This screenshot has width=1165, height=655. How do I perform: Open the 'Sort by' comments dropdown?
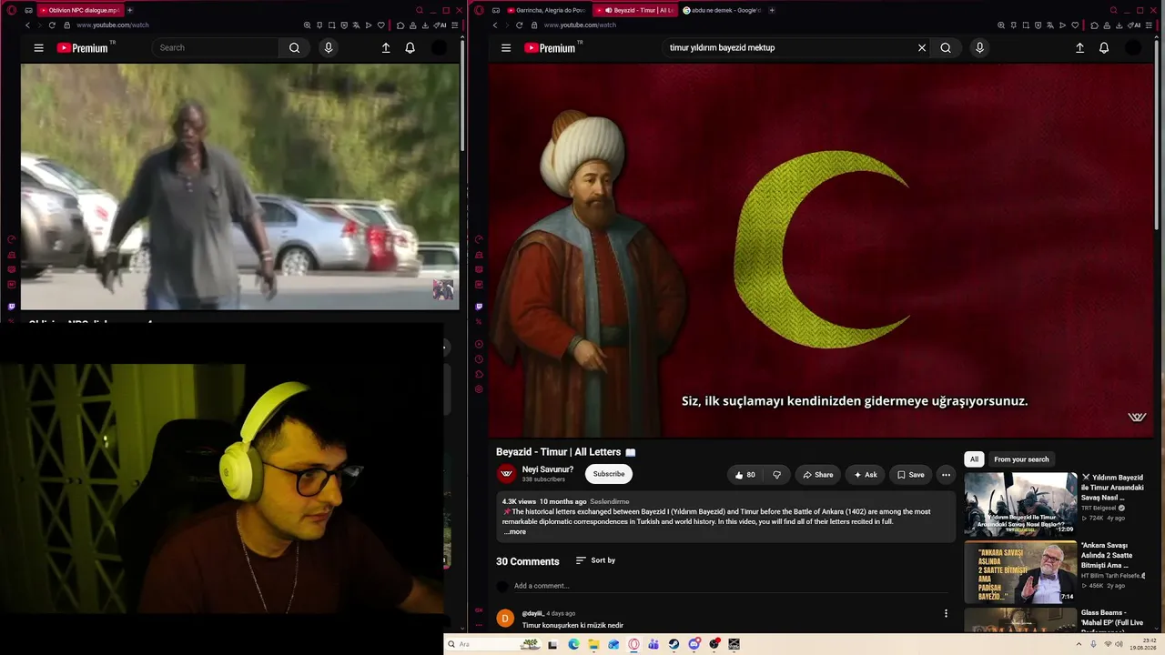(x=595, y=560)
